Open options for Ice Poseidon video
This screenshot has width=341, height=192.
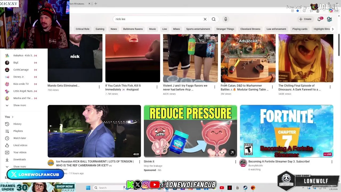[x=139, y=162]
